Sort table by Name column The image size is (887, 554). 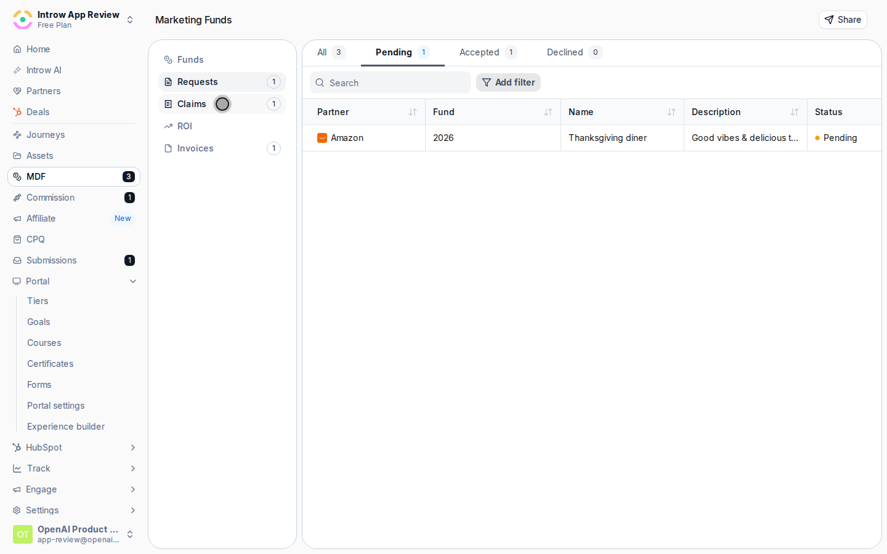pos(671,112)
